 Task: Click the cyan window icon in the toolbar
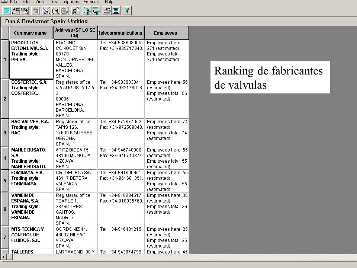click(x=6, y=11)
